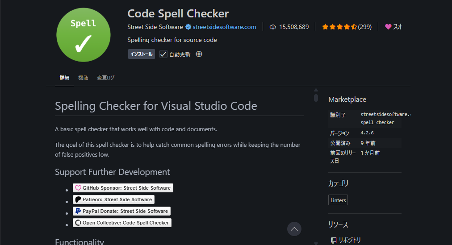Click the リソース heading
Viewport: 452px width, 245px height.
(x=338, y=224)
